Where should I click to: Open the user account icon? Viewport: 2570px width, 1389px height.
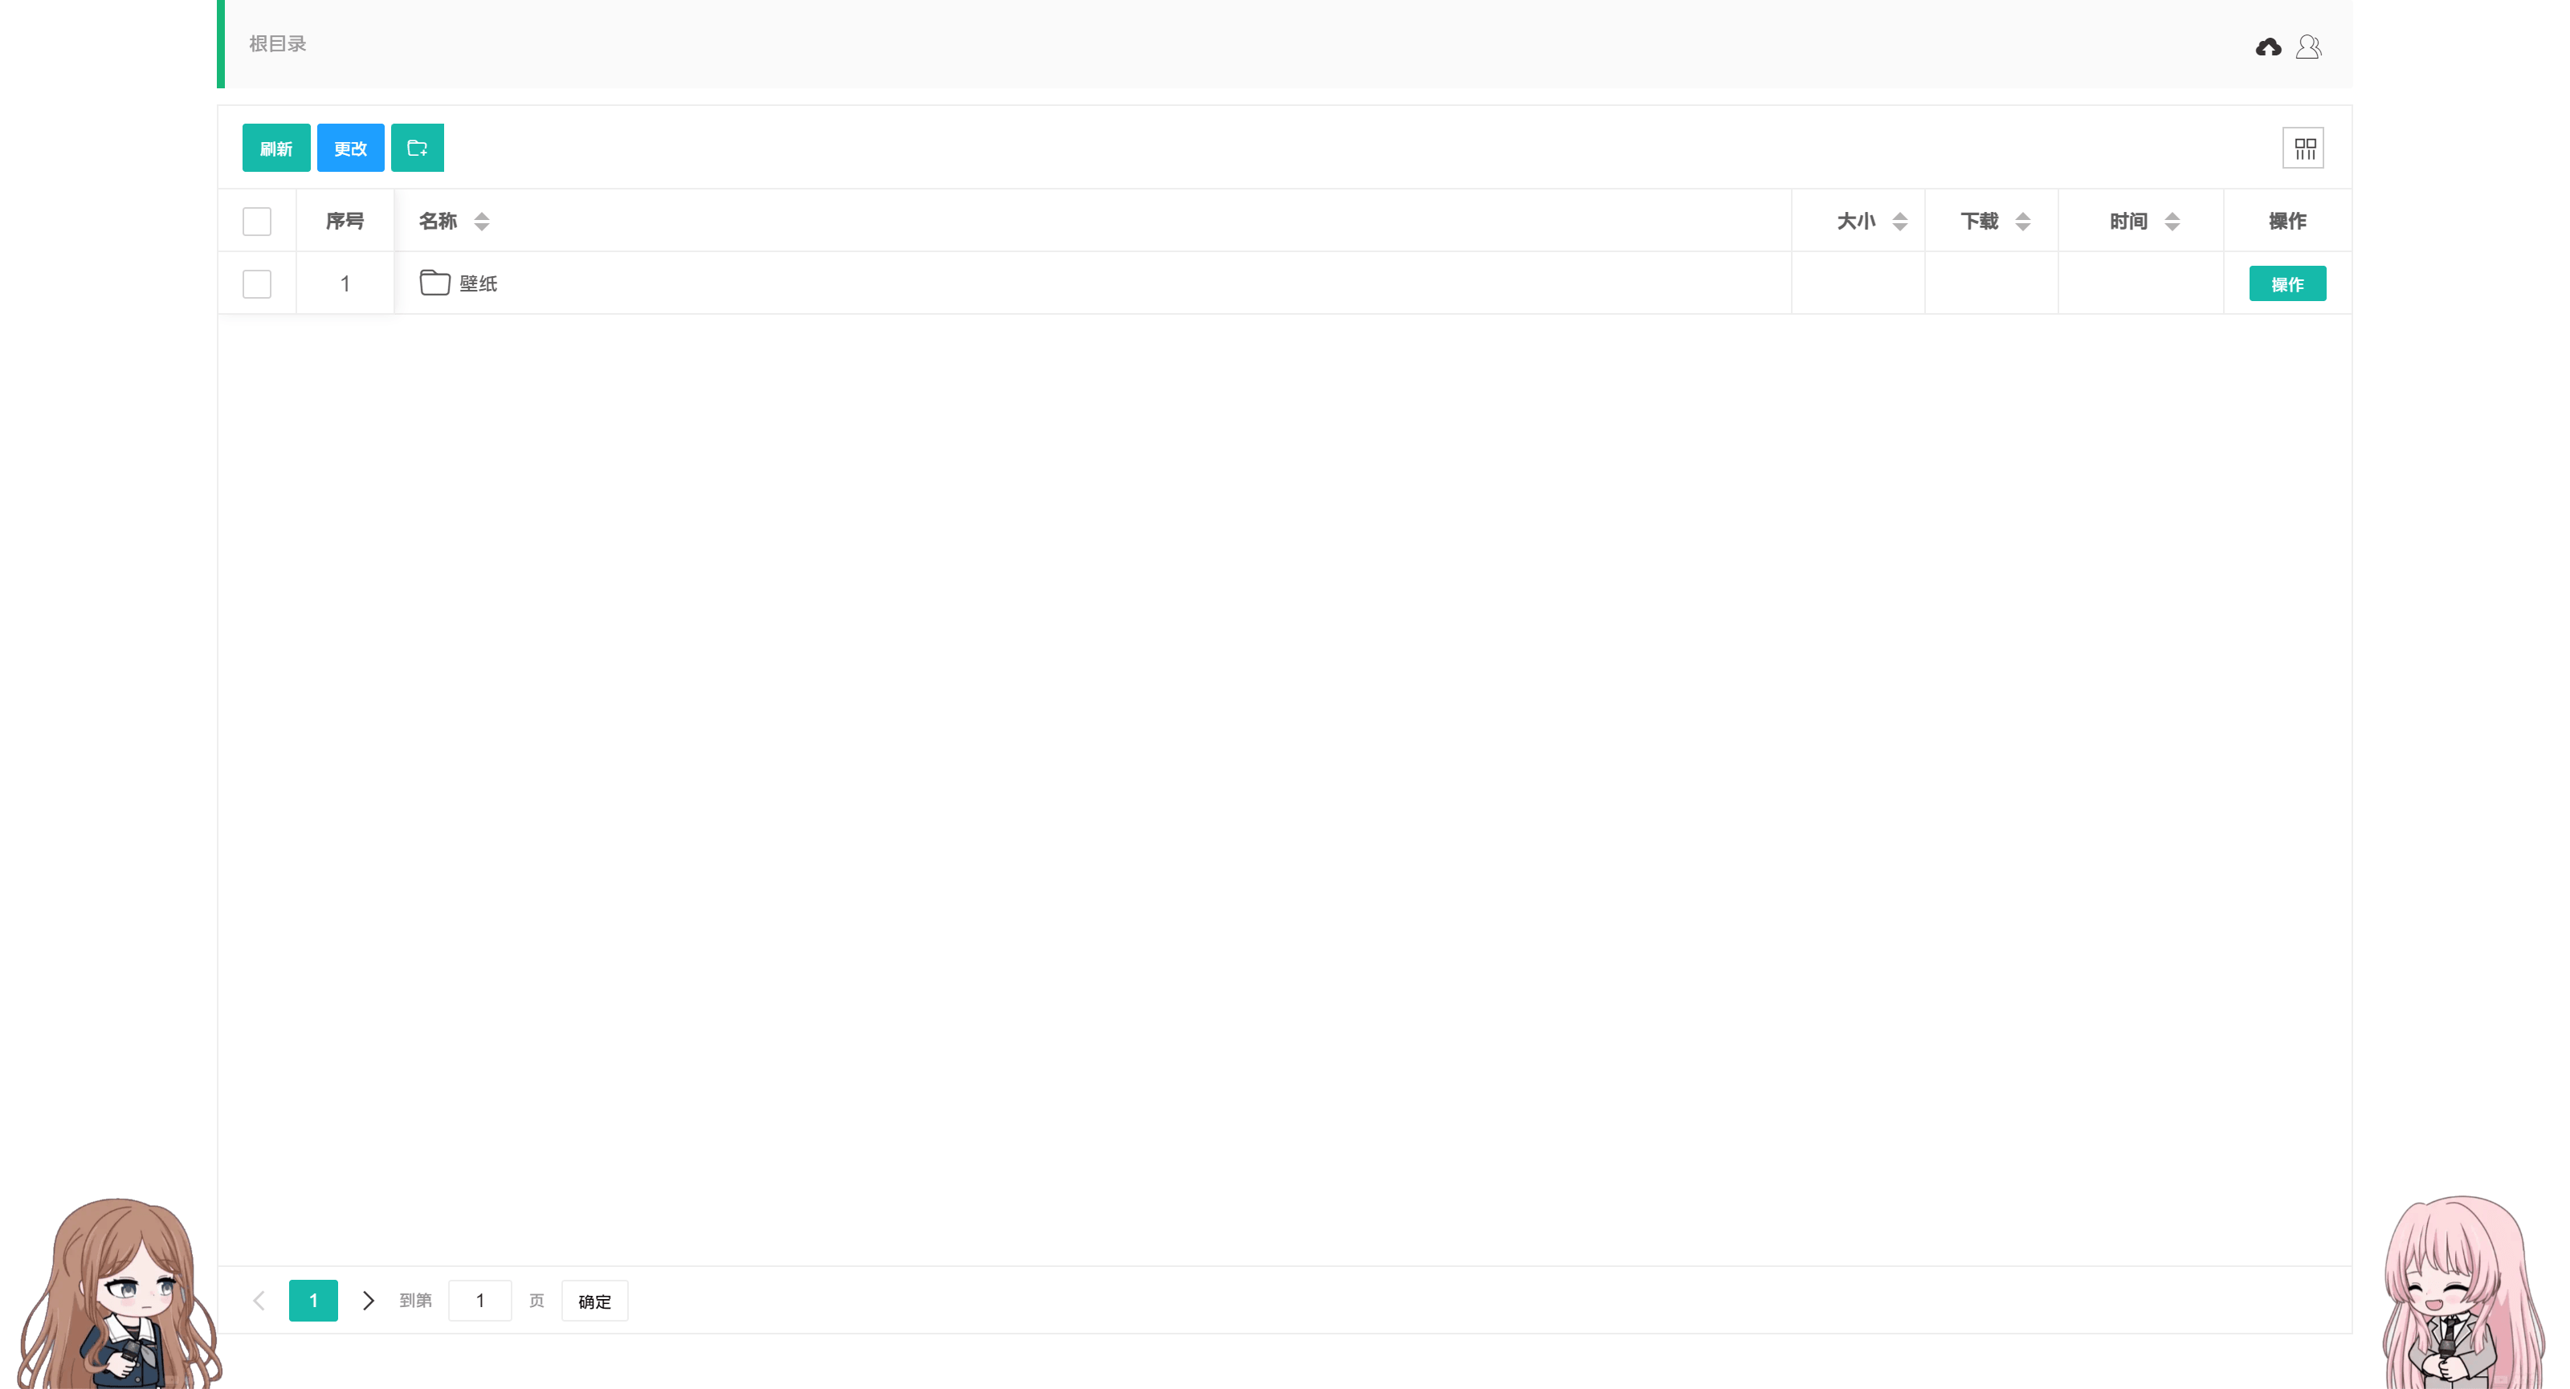(2307, 47)
